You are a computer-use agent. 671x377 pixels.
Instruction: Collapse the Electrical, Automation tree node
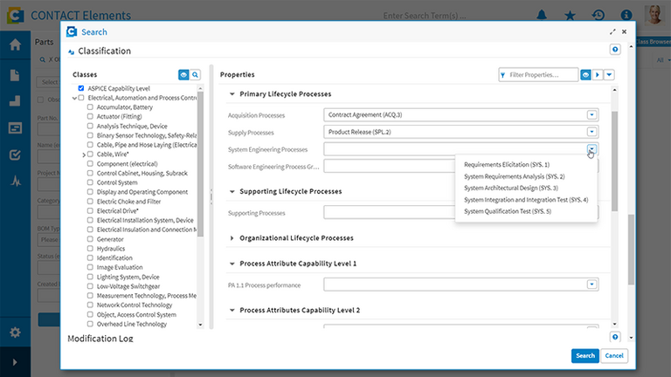tap(74, 98)
